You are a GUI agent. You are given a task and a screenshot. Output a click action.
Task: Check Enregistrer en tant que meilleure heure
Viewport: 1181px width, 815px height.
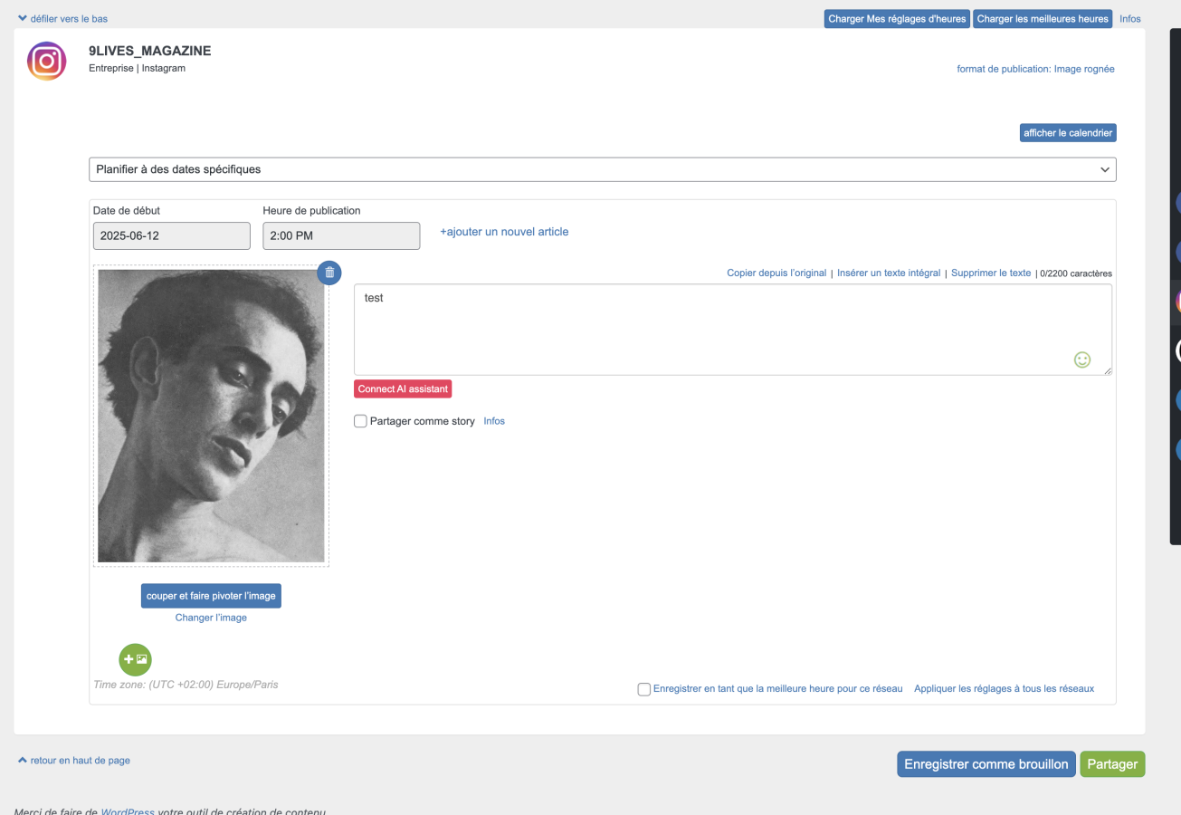pyautogui.click(x=644, y=689)
